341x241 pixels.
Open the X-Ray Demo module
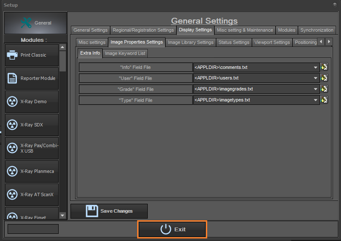(x=32, y=101)
